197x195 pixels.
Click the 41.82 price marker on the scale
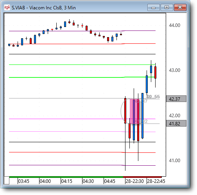176,123
